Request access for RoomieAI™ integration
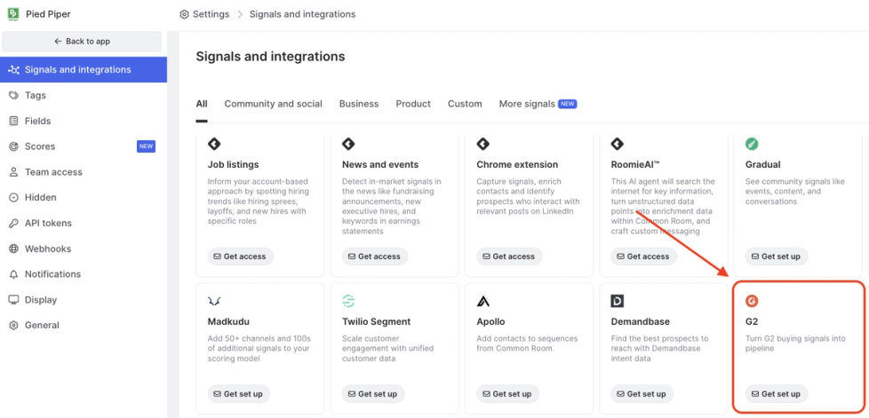 (x=642, y=256)
